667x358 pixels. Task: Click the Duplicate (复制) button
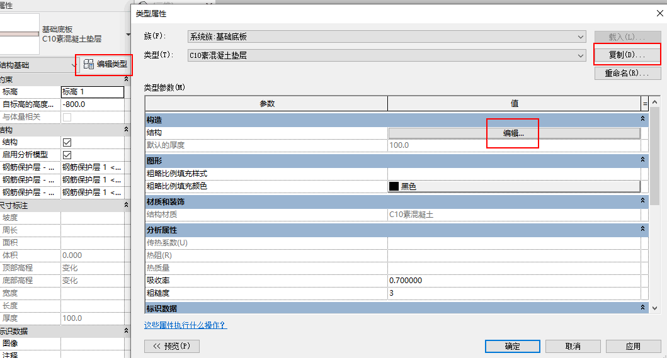tap(627, 55)
